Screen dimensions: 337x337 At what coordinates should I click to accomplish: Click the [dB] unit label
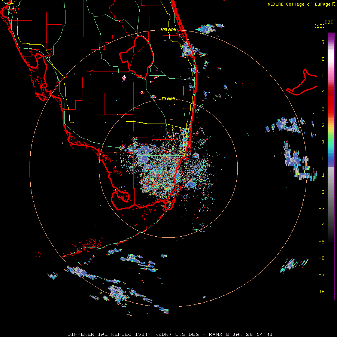pos(319,26)
